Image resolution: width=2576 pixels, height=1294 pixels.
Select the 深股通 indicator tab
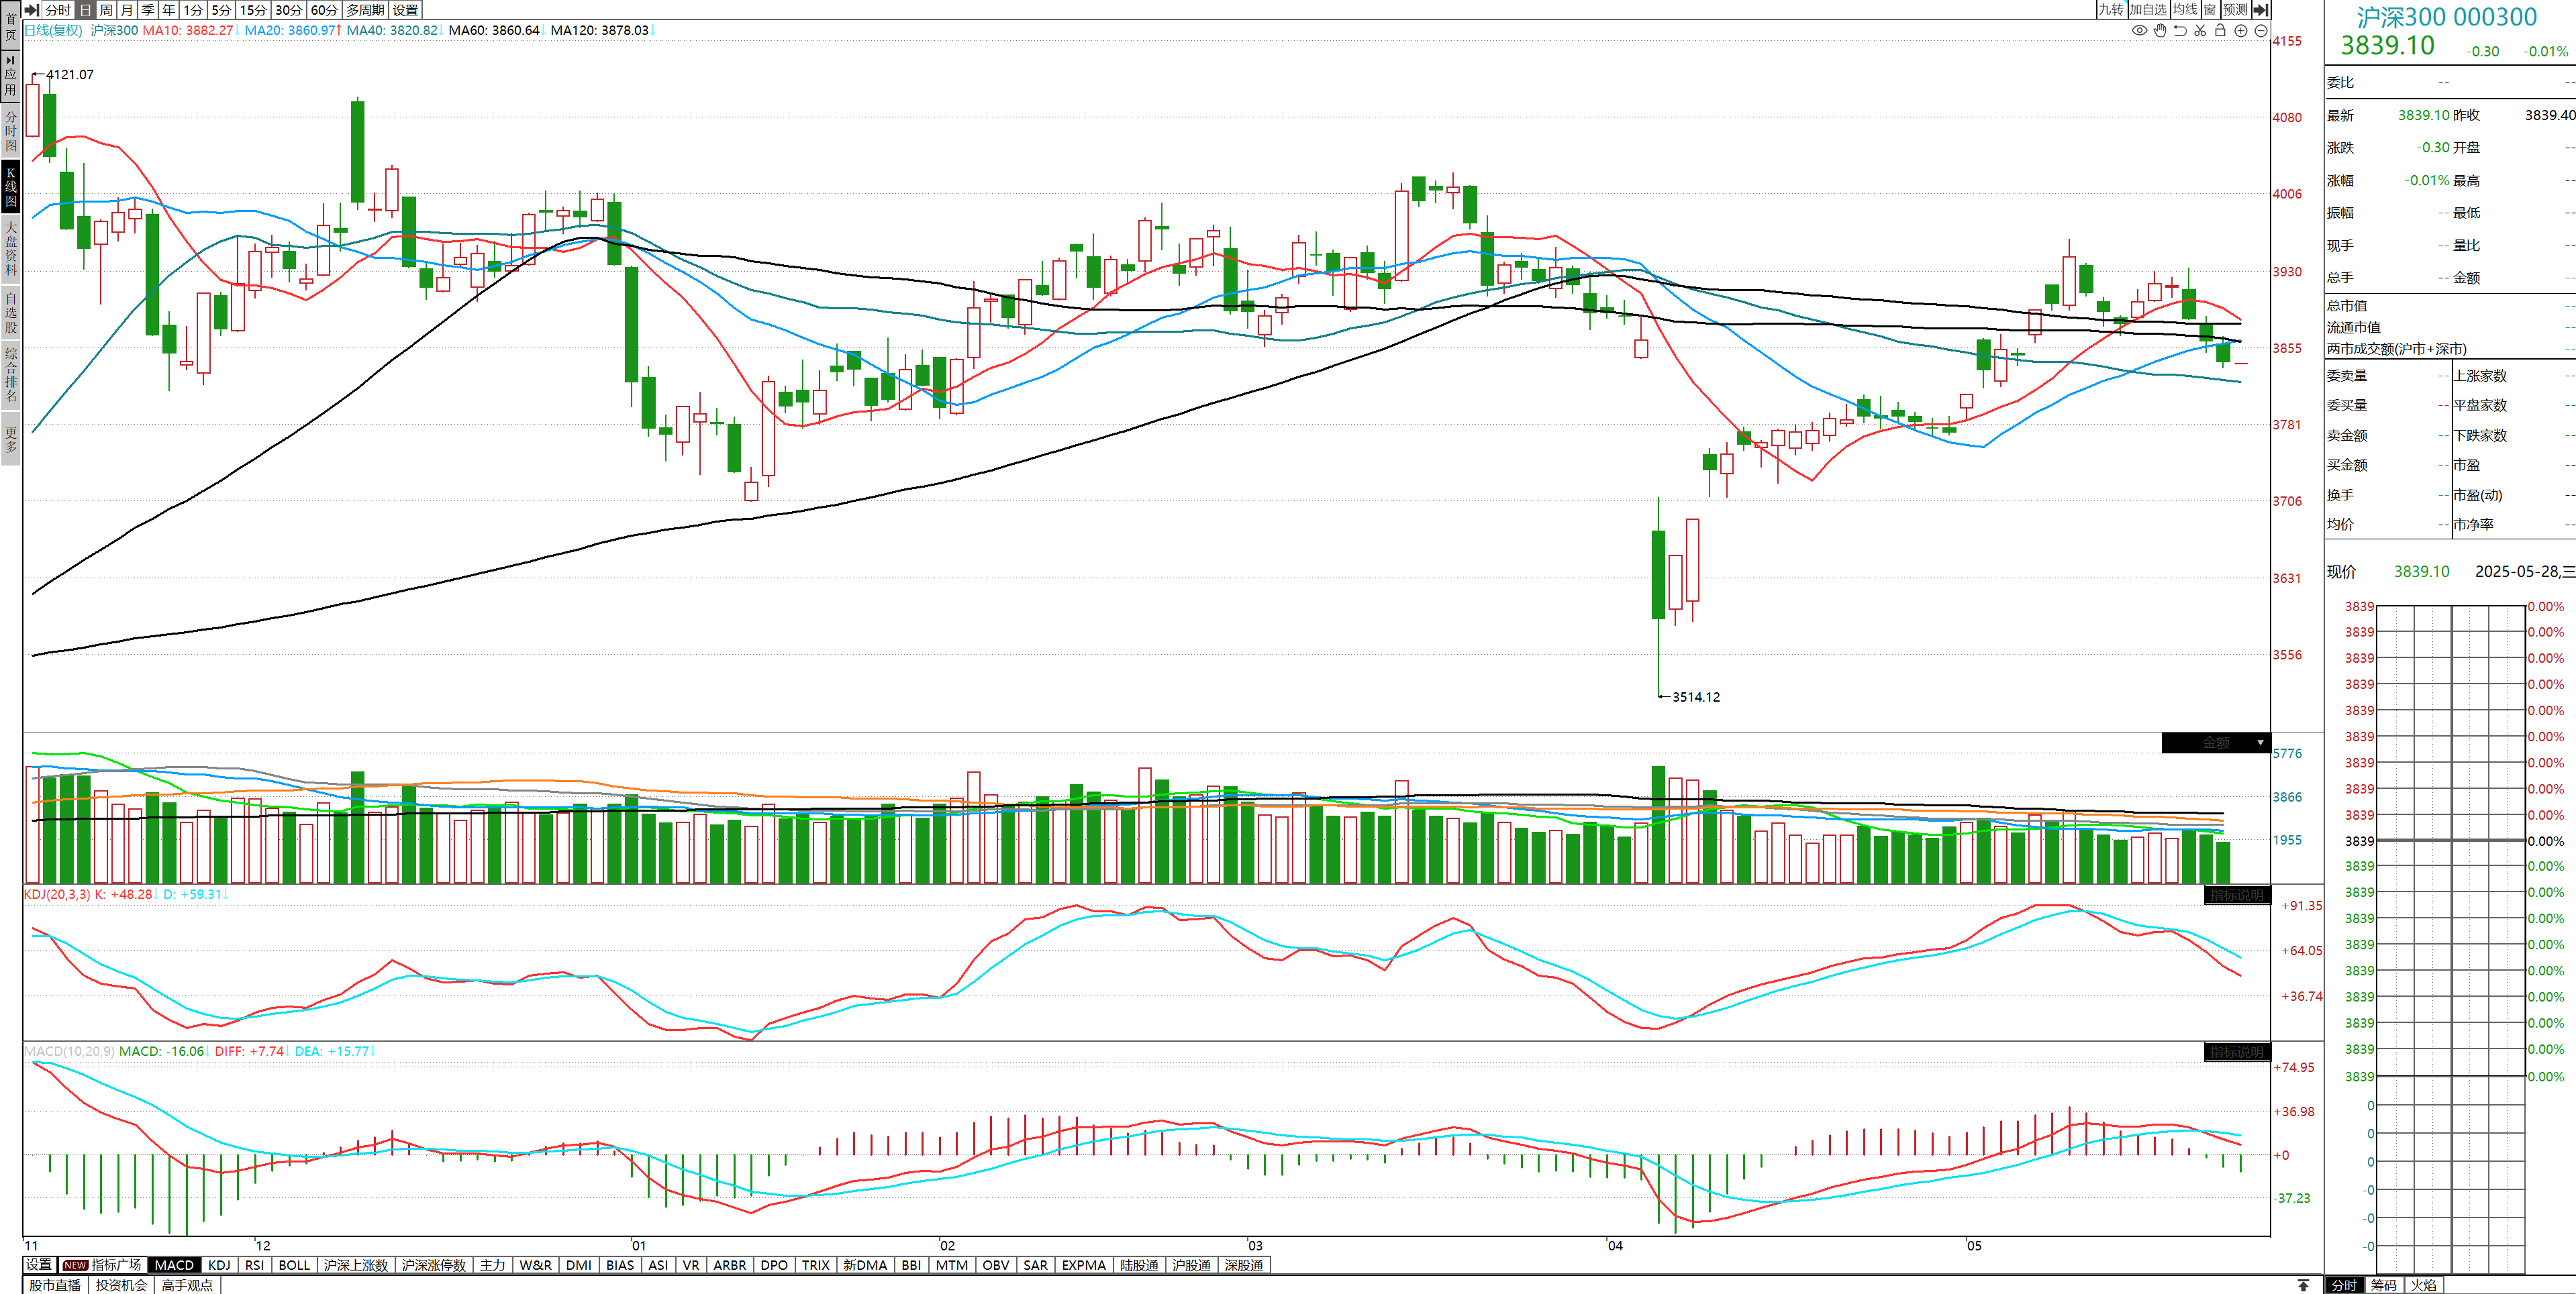coord(1244,1265)
